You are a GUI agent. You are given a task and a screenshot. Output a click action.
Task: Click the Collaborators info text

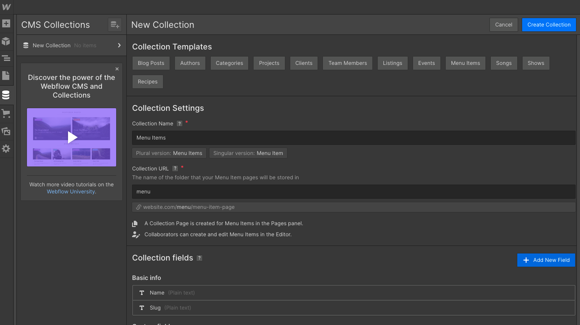[218, 234]
